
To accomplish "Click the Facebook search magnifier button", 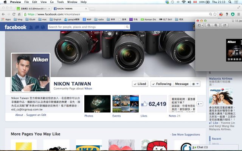I will [x=127, y=27].
